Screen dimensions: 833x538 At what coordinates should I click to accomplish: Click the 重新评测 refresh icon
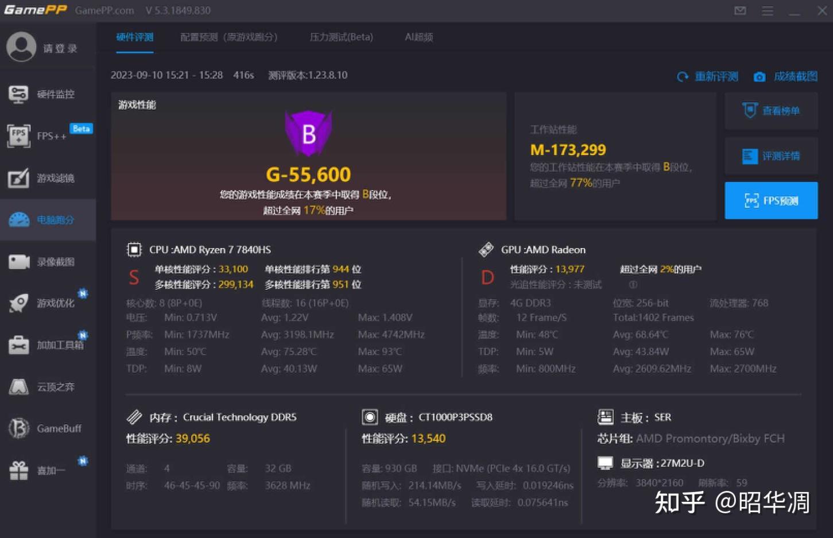[683, 76]
